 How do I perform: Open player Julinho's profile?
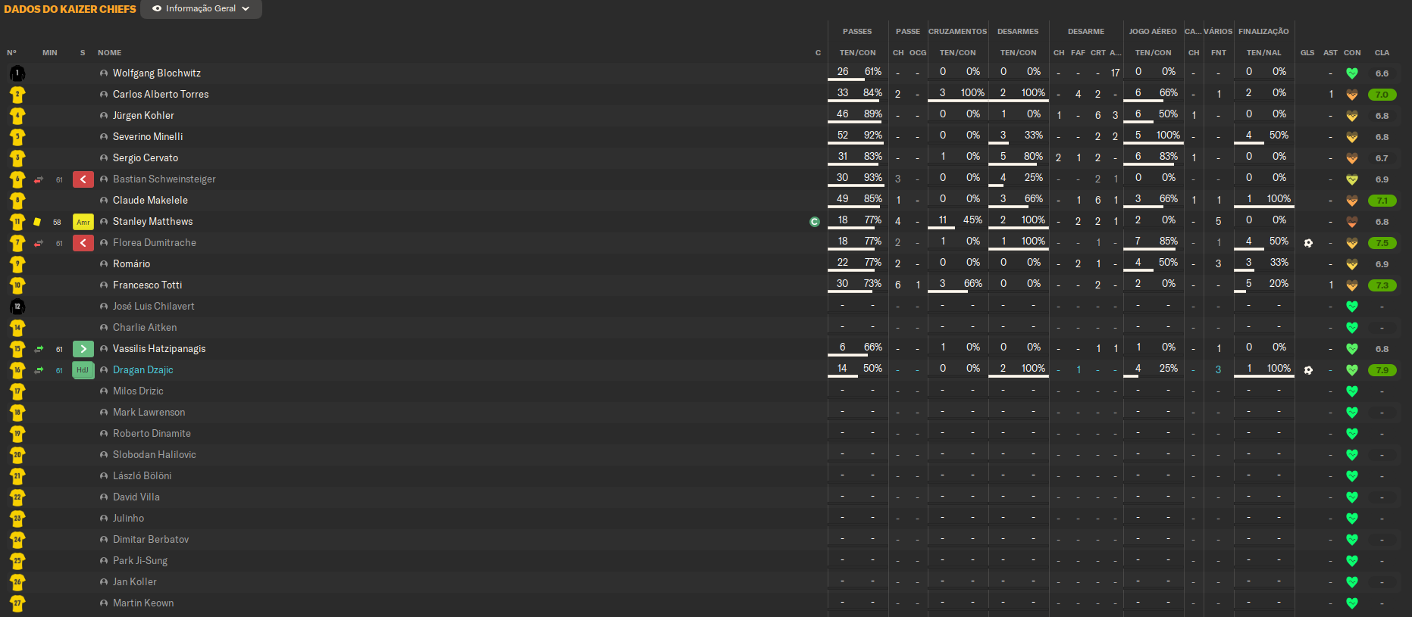click(x=128, y=519)
